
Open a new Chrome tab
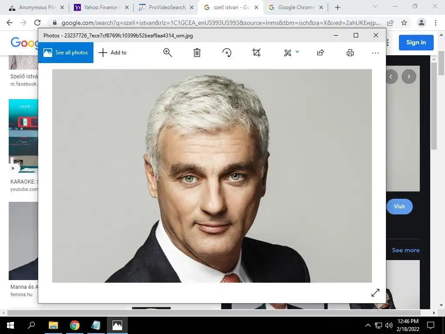337,8
